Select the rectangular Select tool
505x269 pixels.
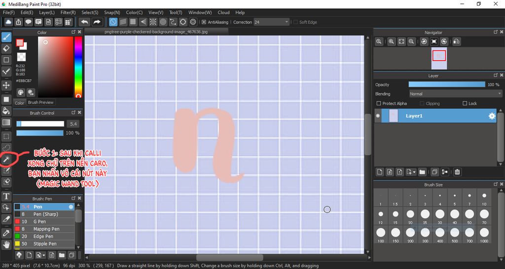[x=6, y=136]
